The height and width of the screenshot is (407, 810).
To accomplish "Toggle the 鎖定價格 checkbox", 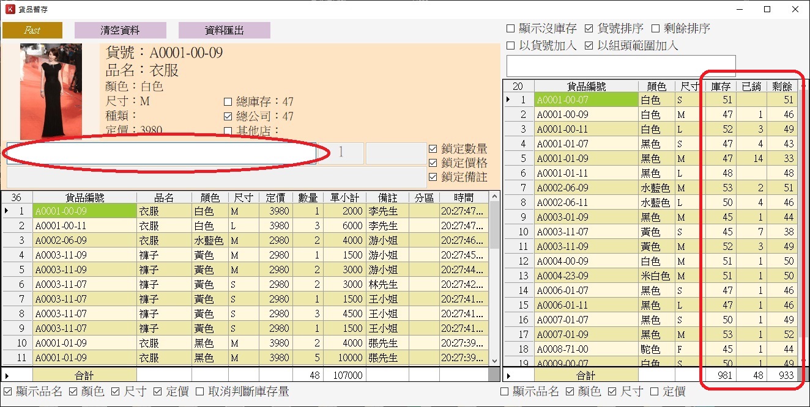I will (433, 163).
